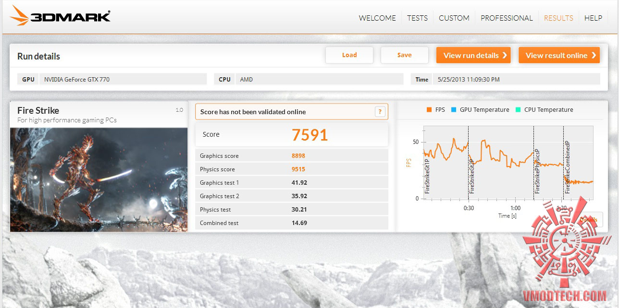Click View result online button

coord(559,55)
